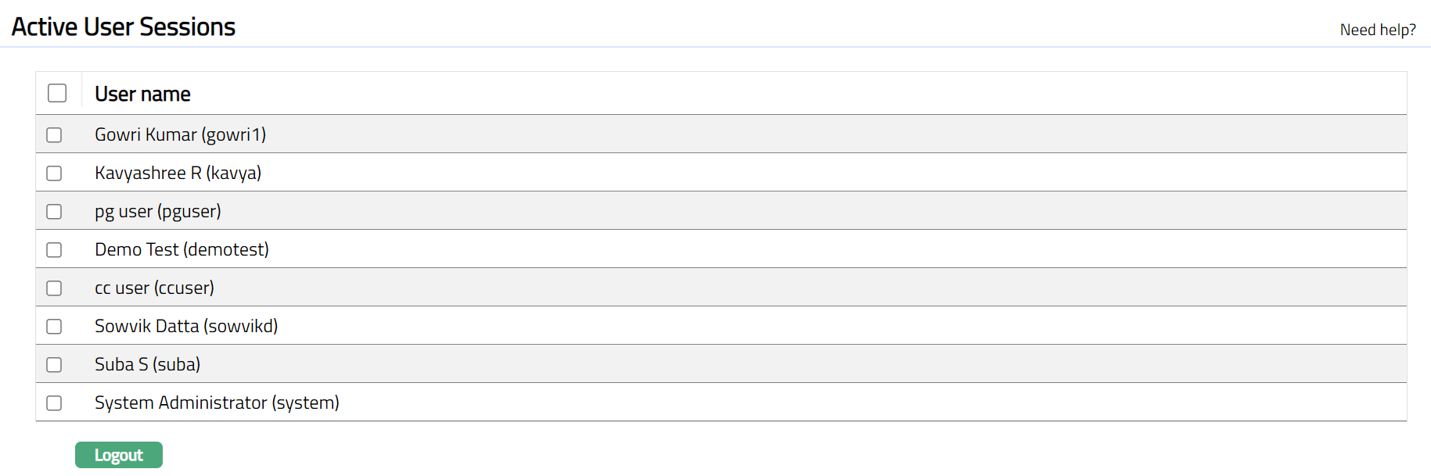The width and height of the screenshot is (1431, 476).
Task: Mark the cc user checkbox
Action: 54,288
